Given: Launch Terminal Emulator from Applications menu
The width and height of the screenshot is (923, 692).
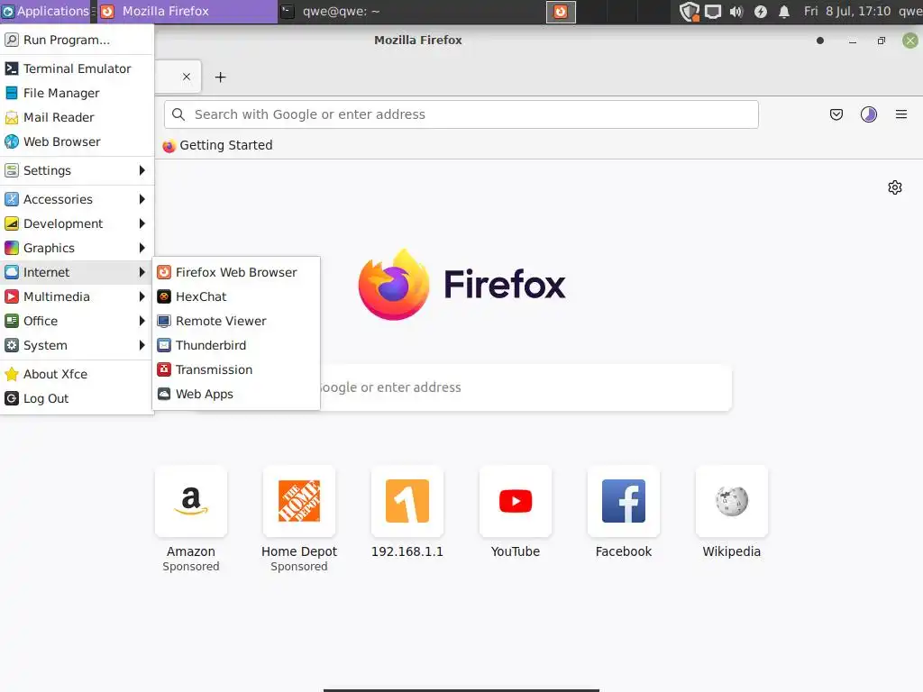Looking at the screenshot, I should (77, 68).
